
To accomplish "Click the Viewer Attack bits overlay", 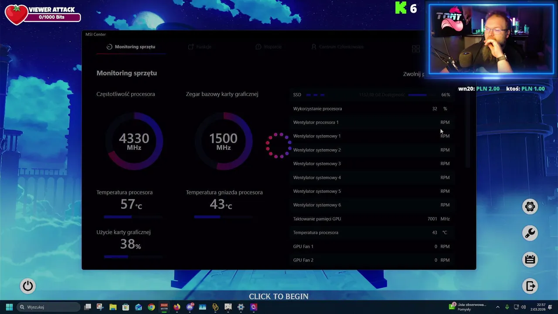I will (42, 14).
